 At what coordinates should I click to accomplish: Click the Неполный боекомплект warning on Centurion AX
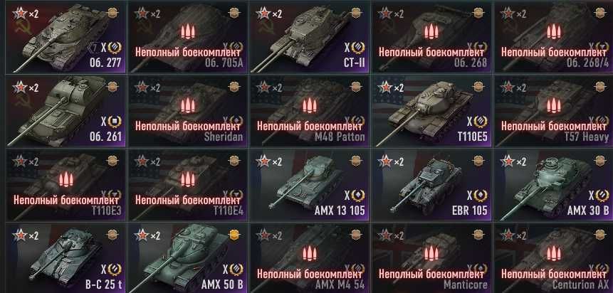click(x=554, y=274)
